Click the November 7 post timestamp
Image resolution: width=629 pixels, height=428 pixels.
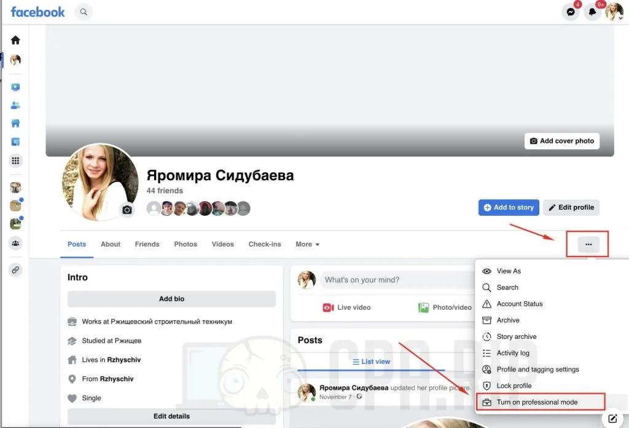click(x=335, y=397)
